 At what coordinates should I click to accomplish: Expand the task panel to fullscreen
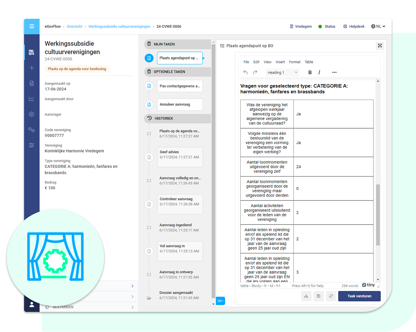click(380, 46)
